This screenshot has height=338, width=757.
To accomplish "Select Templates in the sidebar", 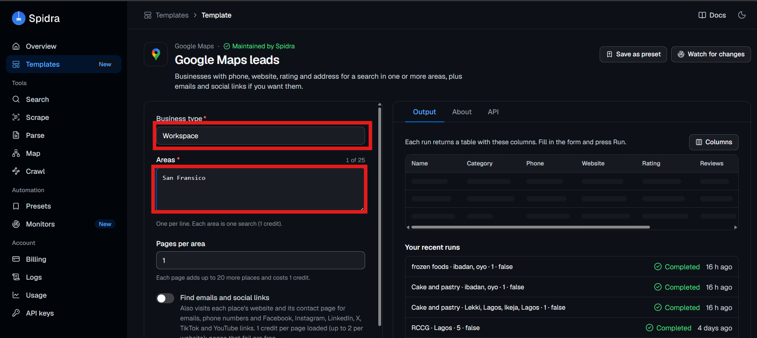I will [64, 64].
